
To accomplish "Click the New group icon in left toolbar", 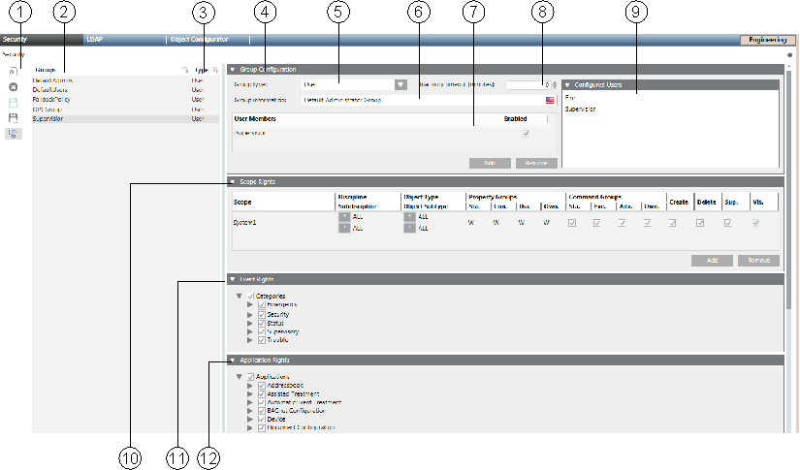I will (x=14, y=73).
